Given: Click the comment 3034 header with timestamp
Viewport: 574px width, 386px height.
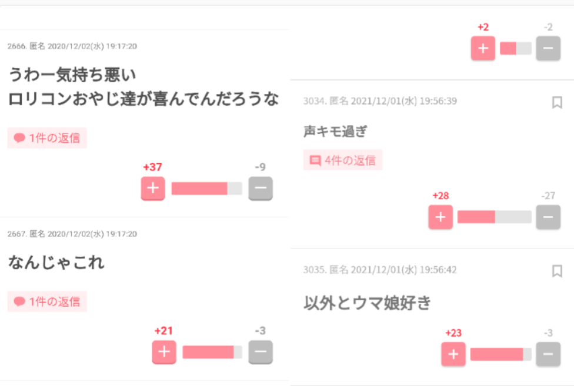Looking at the screenshot, I should [380, 101].
